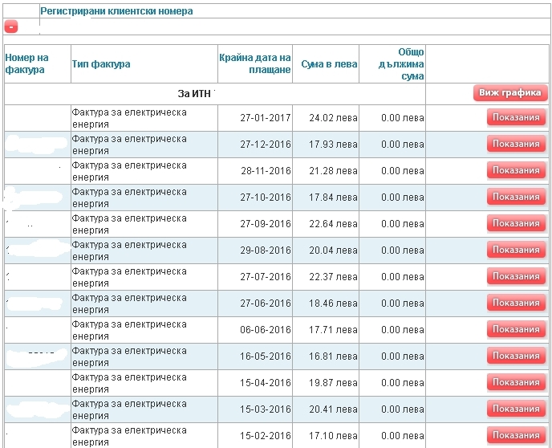The image size is (552, 448).
Task: Click invoice type text in 16-05-2016 row
Action: tap(129, 356)
